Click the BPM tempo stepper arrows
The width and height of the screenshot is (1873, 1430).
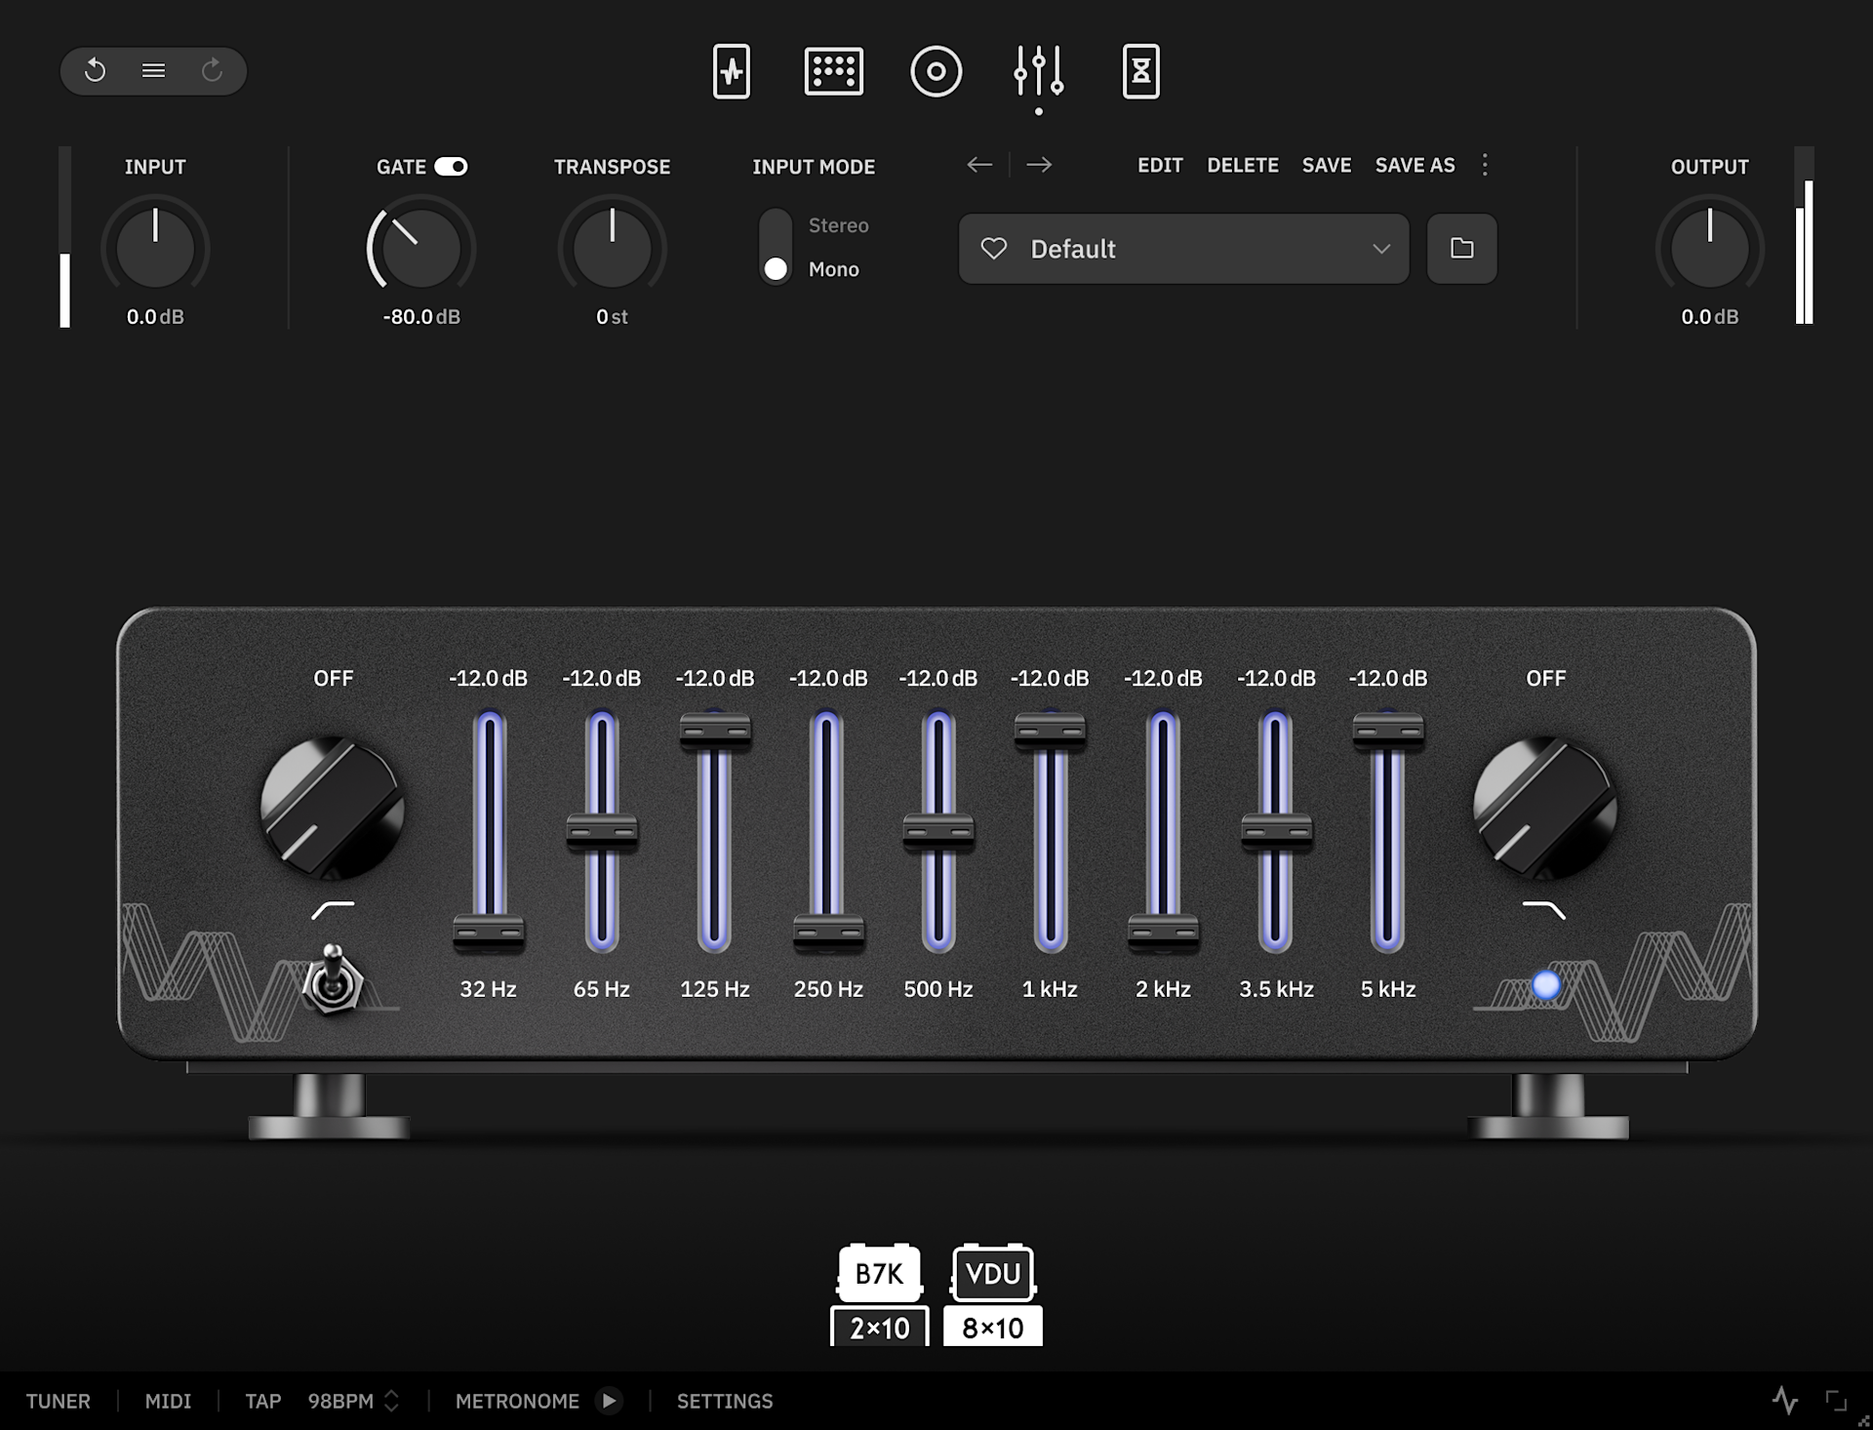click(x=391, y=1401)
